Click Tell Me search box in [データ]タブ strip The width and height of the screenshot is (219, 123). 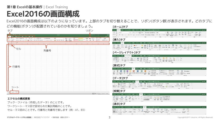point(154,81)
